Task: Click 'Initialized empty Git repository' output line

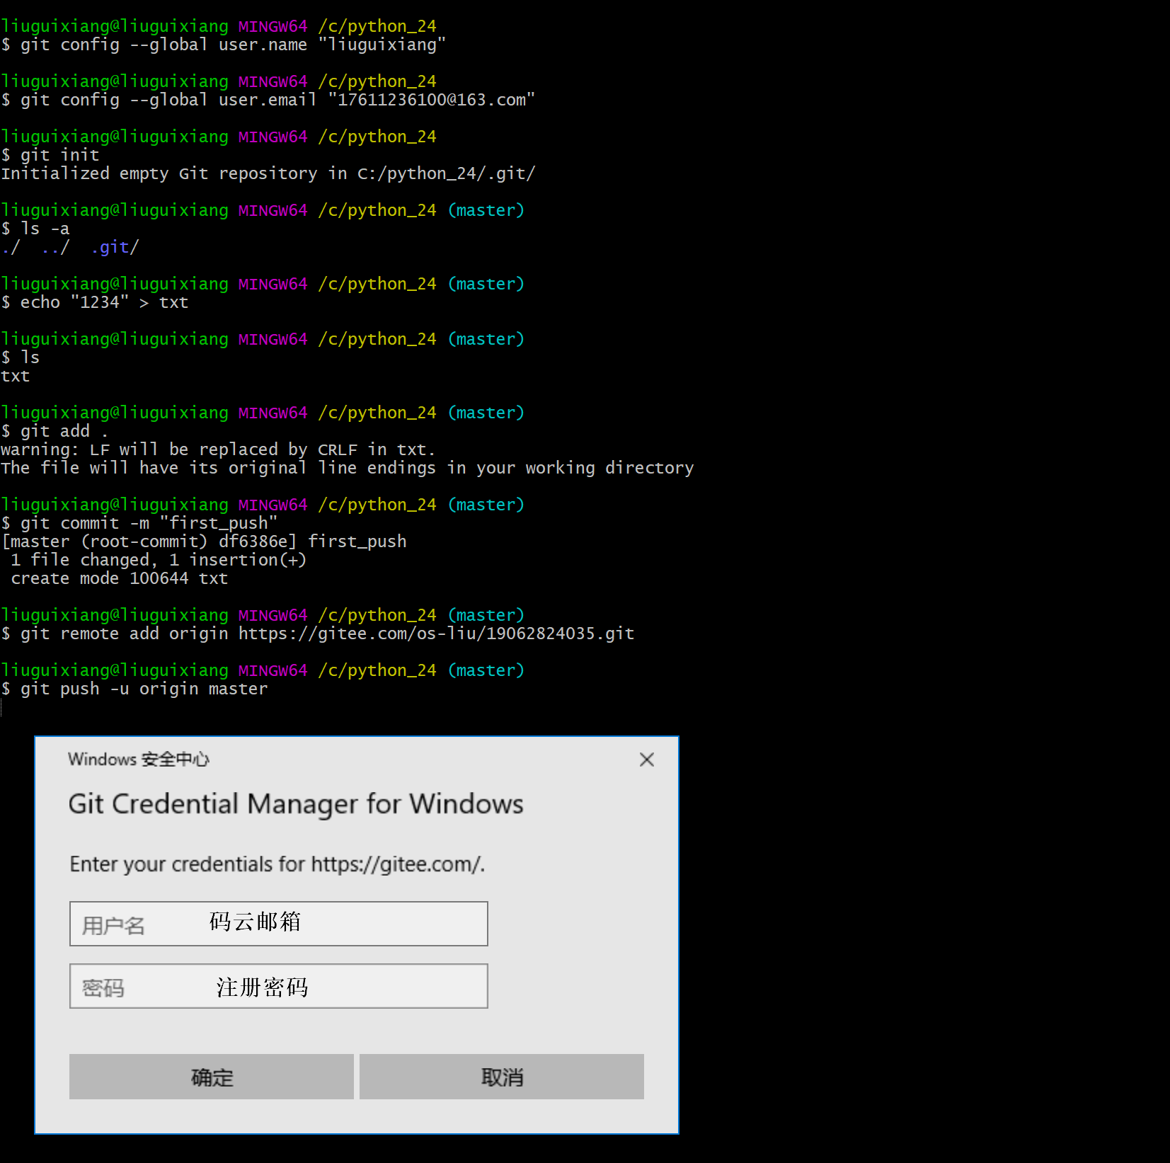Action: click(268, 173)
